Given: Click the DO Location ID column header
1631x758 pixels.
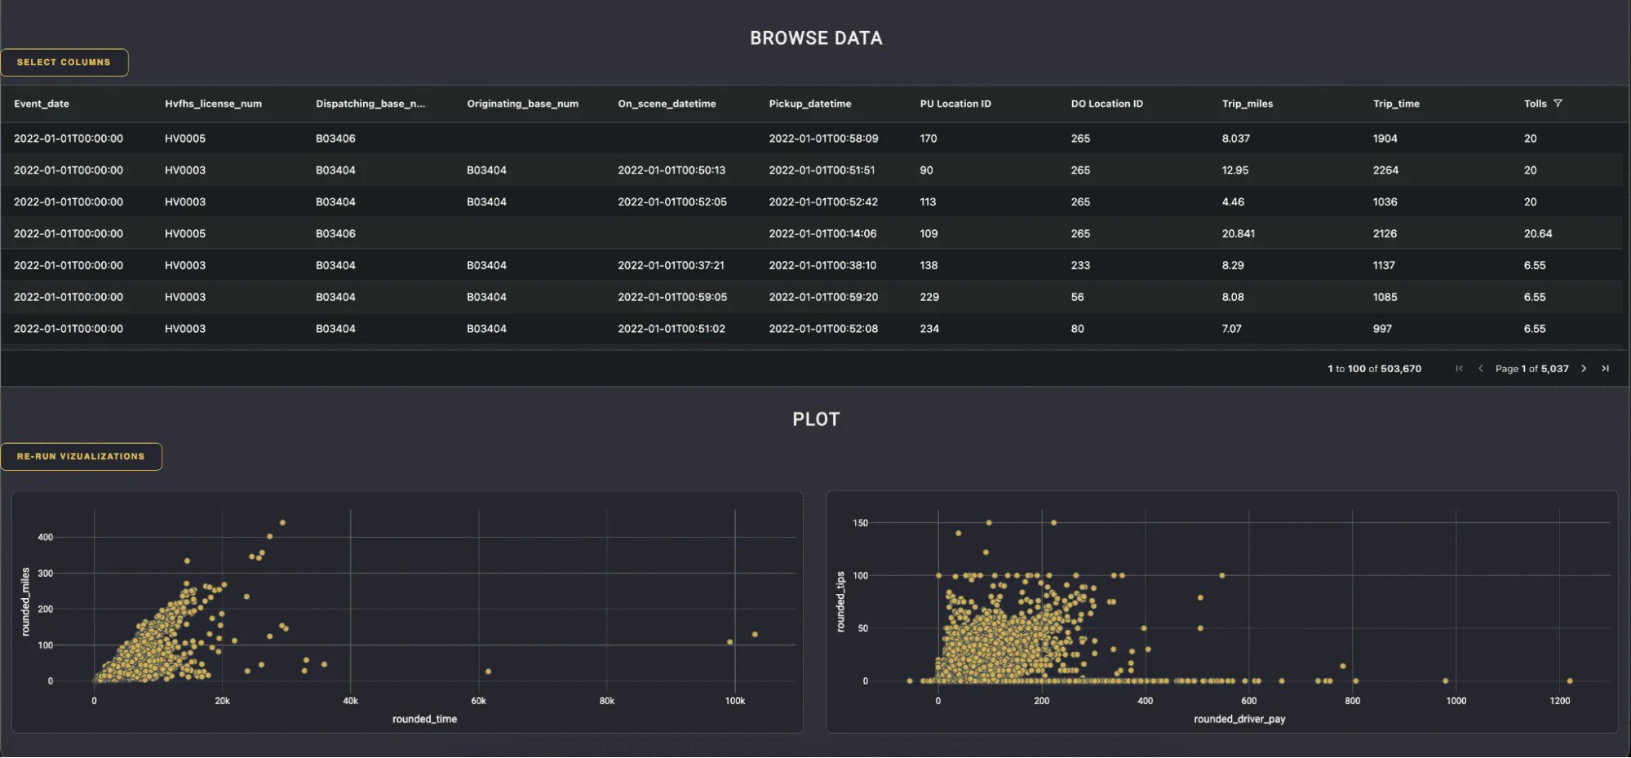Looking at the screenshot, I should pyautogui.click(x=1106, y=104).
